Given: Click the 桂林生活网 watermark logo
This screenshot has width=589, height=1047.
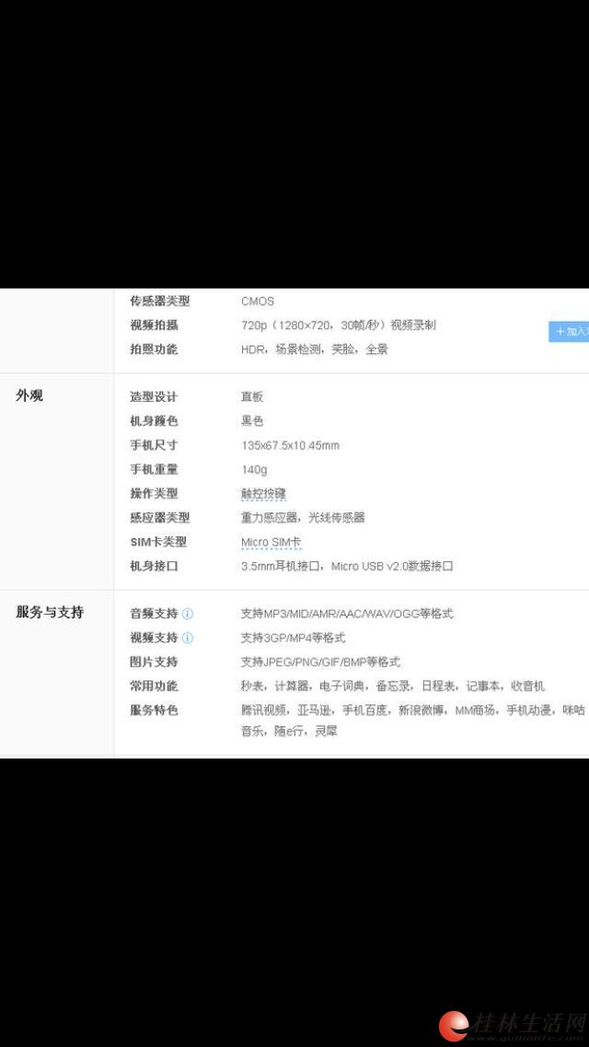Looking at the screenshot, I should click(x=513, y=1023).
